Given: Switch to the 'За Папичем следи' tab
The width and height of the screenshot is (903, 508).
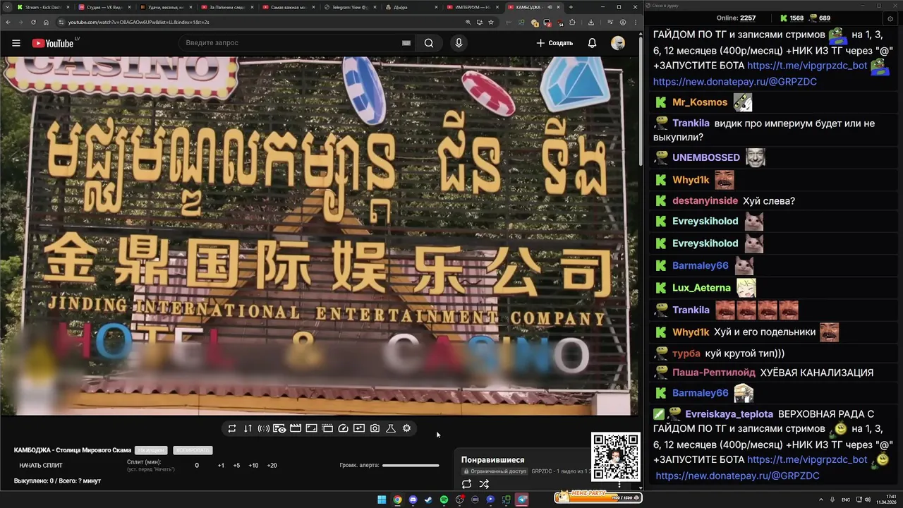Looking at the screenshot, I should tap(227, 7).
